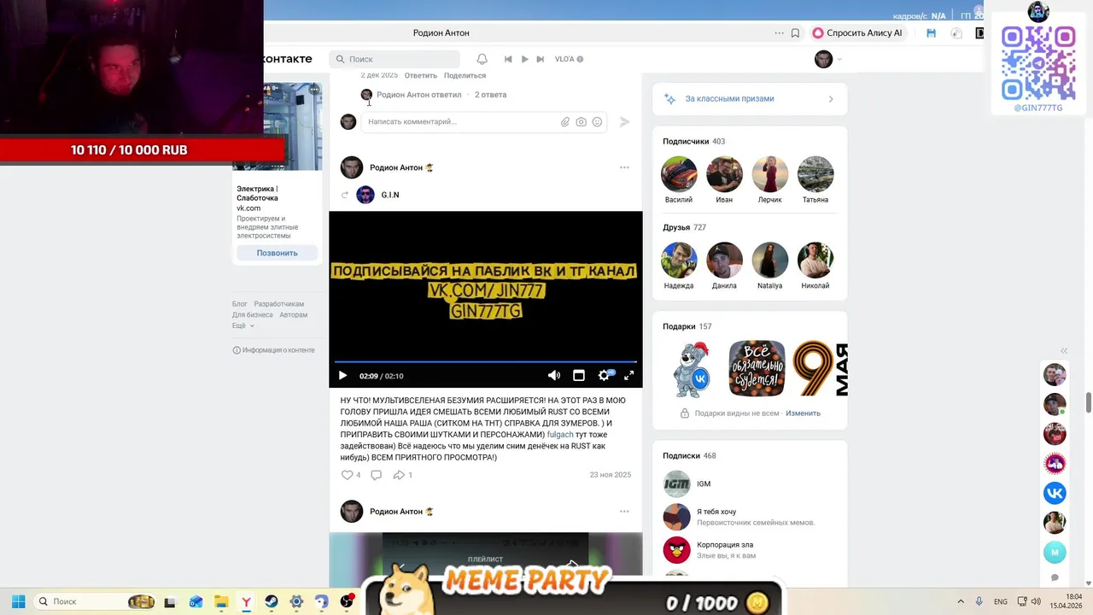This screenshot has width=1093, height=615.
Task: Open Yandex Browser from the taskbar
Action: (x=246, y=601)
